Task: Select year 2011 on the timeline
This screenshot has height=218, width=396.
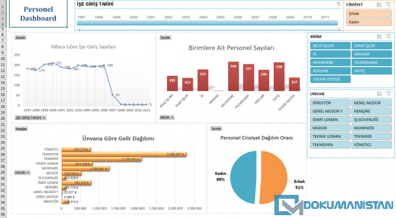Action: tap(329, 23)
